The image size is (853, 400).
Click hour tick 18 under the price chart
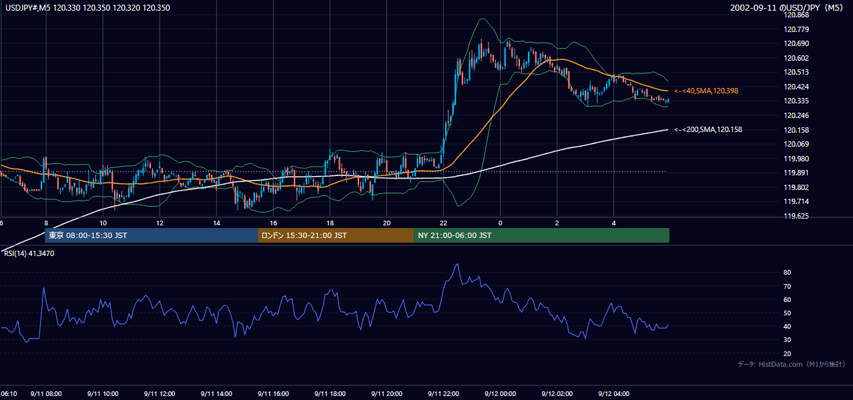[x=330, y=223]
